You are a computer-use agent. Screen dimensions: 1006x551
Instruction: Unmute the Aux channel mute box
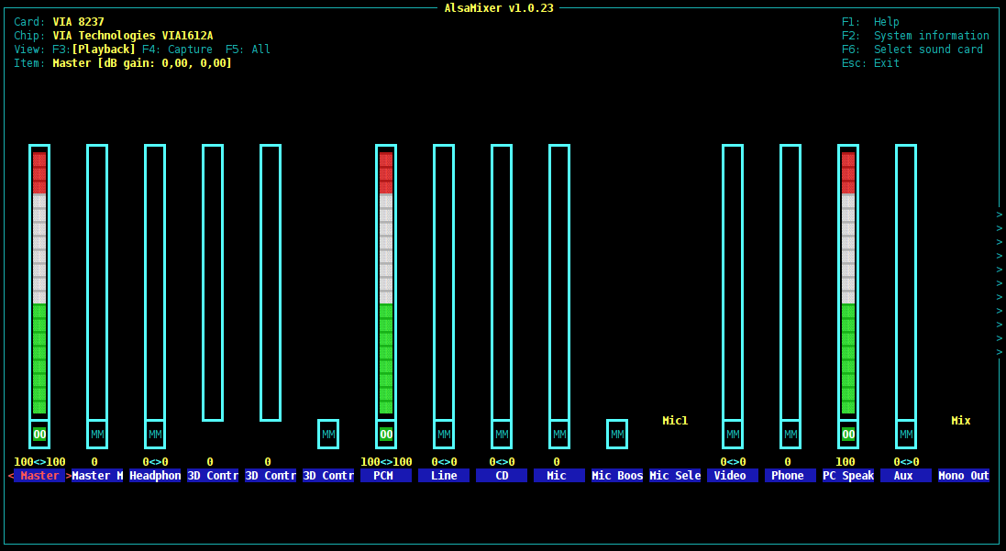pos(906,435)
